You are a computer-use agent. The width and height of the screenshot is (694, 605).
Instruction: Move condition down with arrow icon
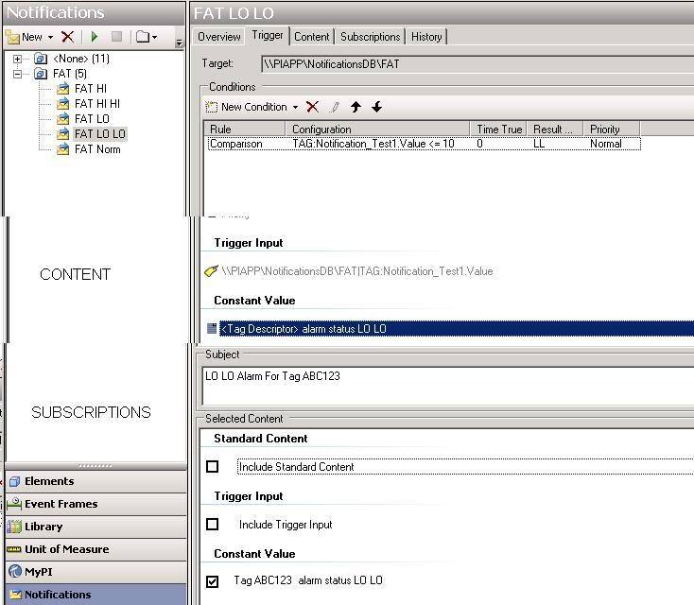point(376,107)
